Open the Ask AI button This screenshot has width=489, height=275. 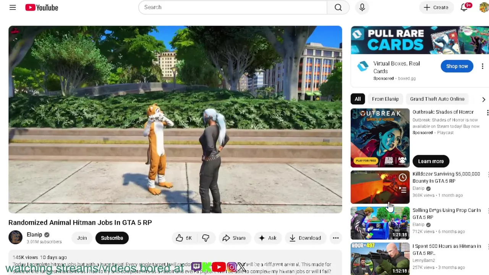(x=267, y=238)
